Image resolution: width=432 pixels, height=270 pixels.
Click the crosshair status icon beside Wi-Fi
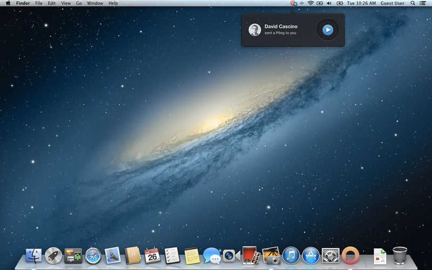tap(302, 3)
